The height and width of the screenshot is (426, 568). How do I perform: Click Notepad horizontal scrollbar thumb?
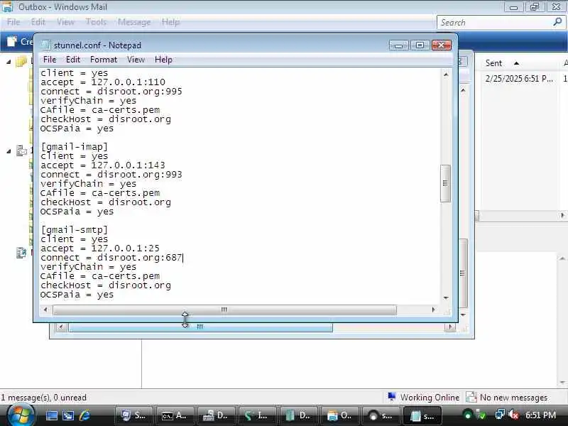pos(224,310)
